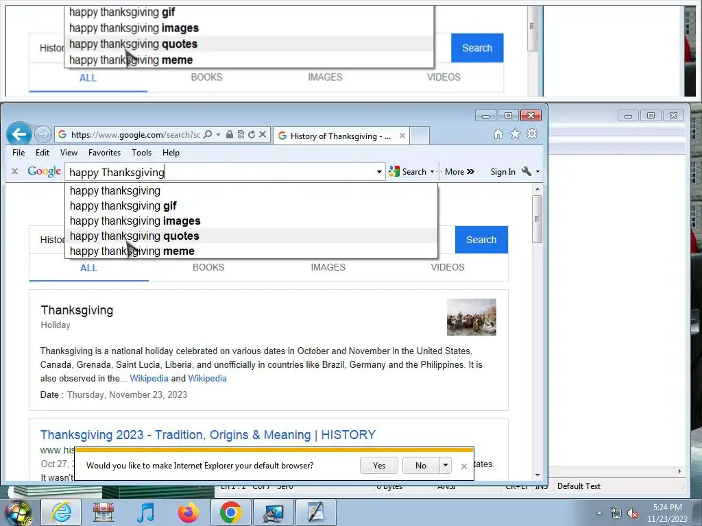
Task: Choose the "happy thanksgiving images" suggestion
Action: (x=251, y=221)
